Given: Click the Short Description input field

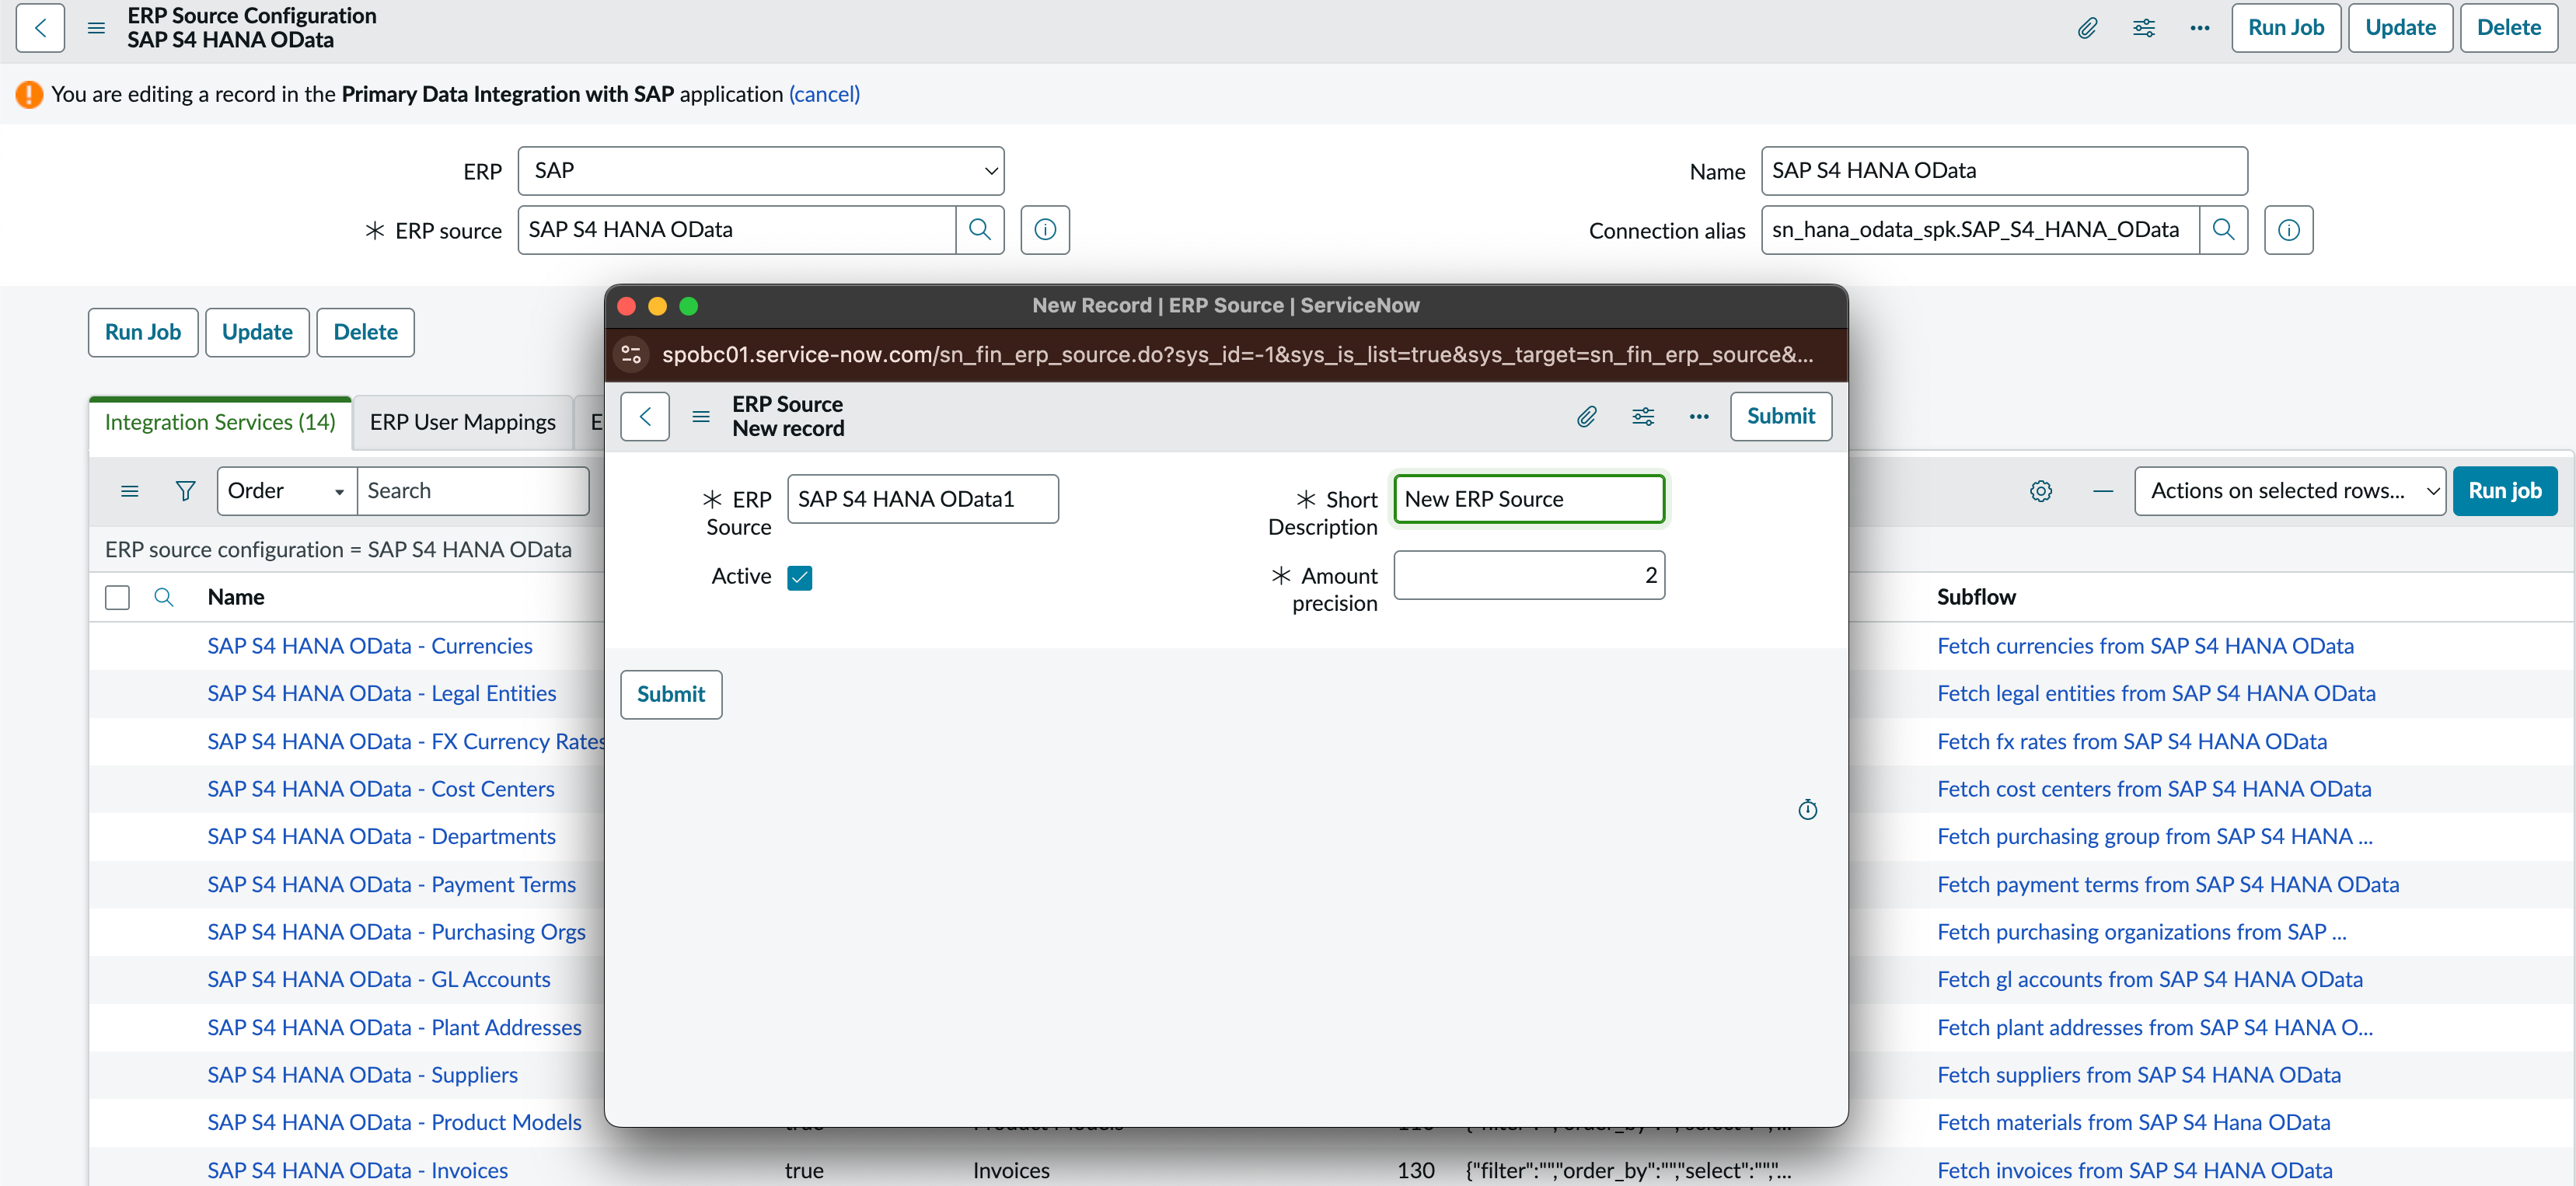Looking at the screenshot, I should point(1529,499).
